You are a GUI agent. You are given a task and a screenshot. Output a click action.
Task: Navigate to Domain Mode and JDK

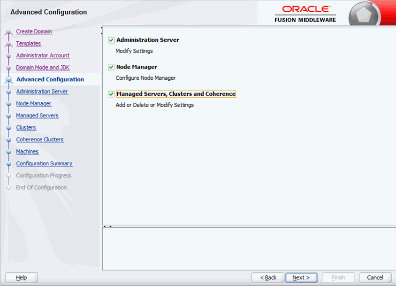pyautogui.click(x=43, y=67)
